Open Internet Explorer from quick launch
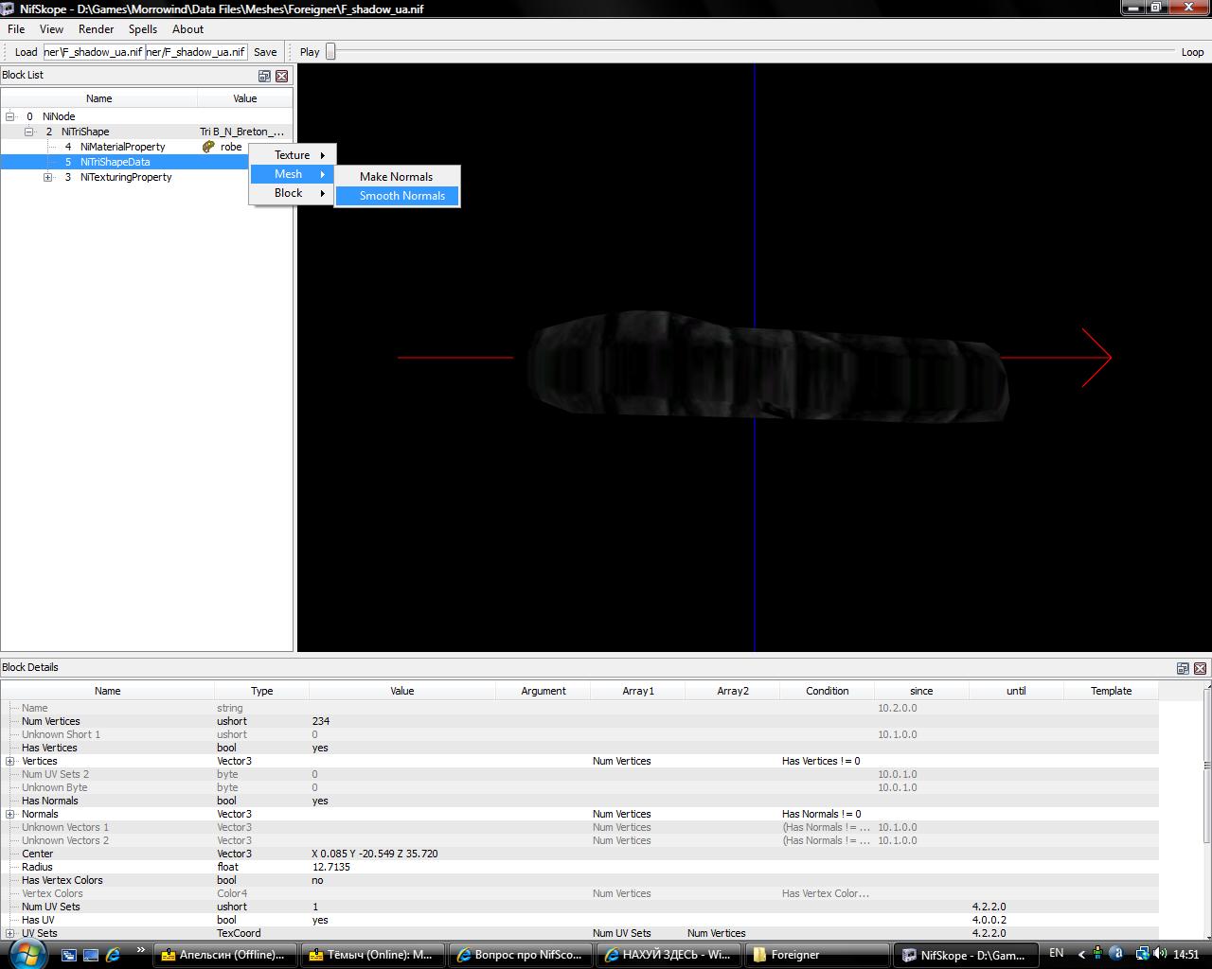1212x969 pixels. click(x=114, y=955)
